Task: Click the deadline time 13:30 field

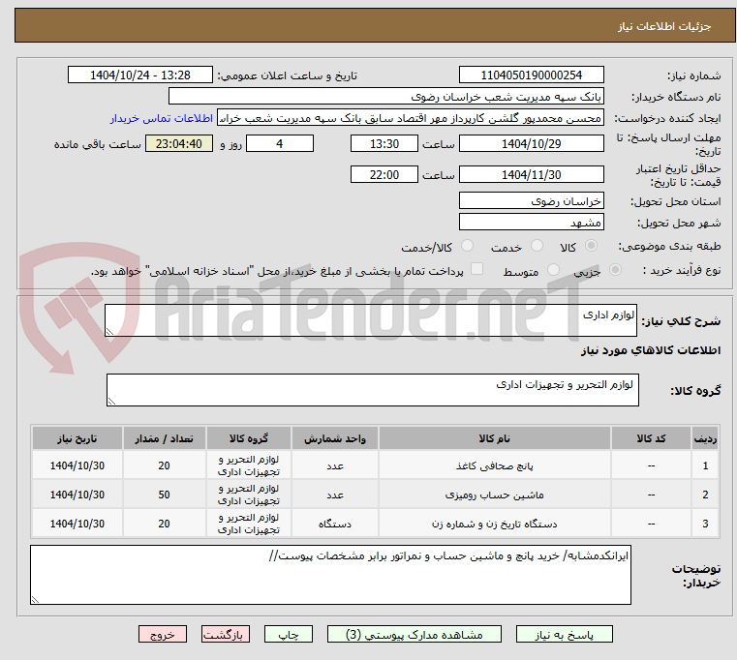Action: coord(384,143)
